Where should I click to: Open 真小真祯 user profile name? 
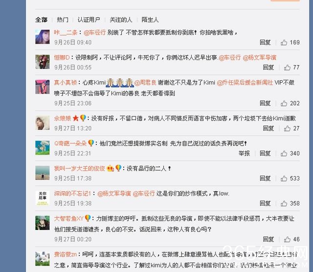point(65,83)
